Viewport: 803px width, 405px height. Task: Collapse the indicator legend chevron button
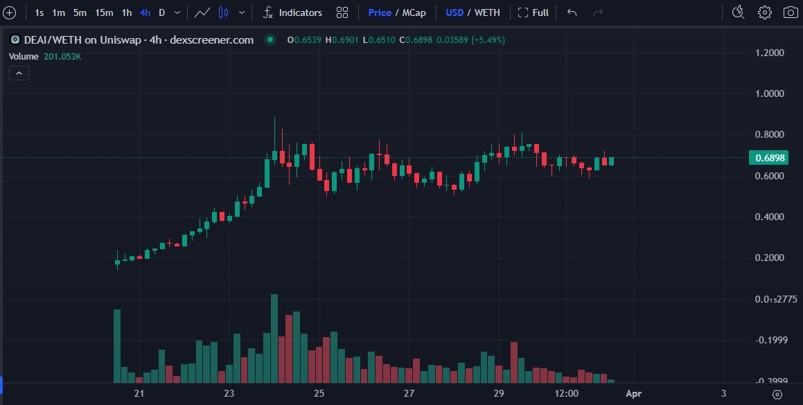(19, 73)
